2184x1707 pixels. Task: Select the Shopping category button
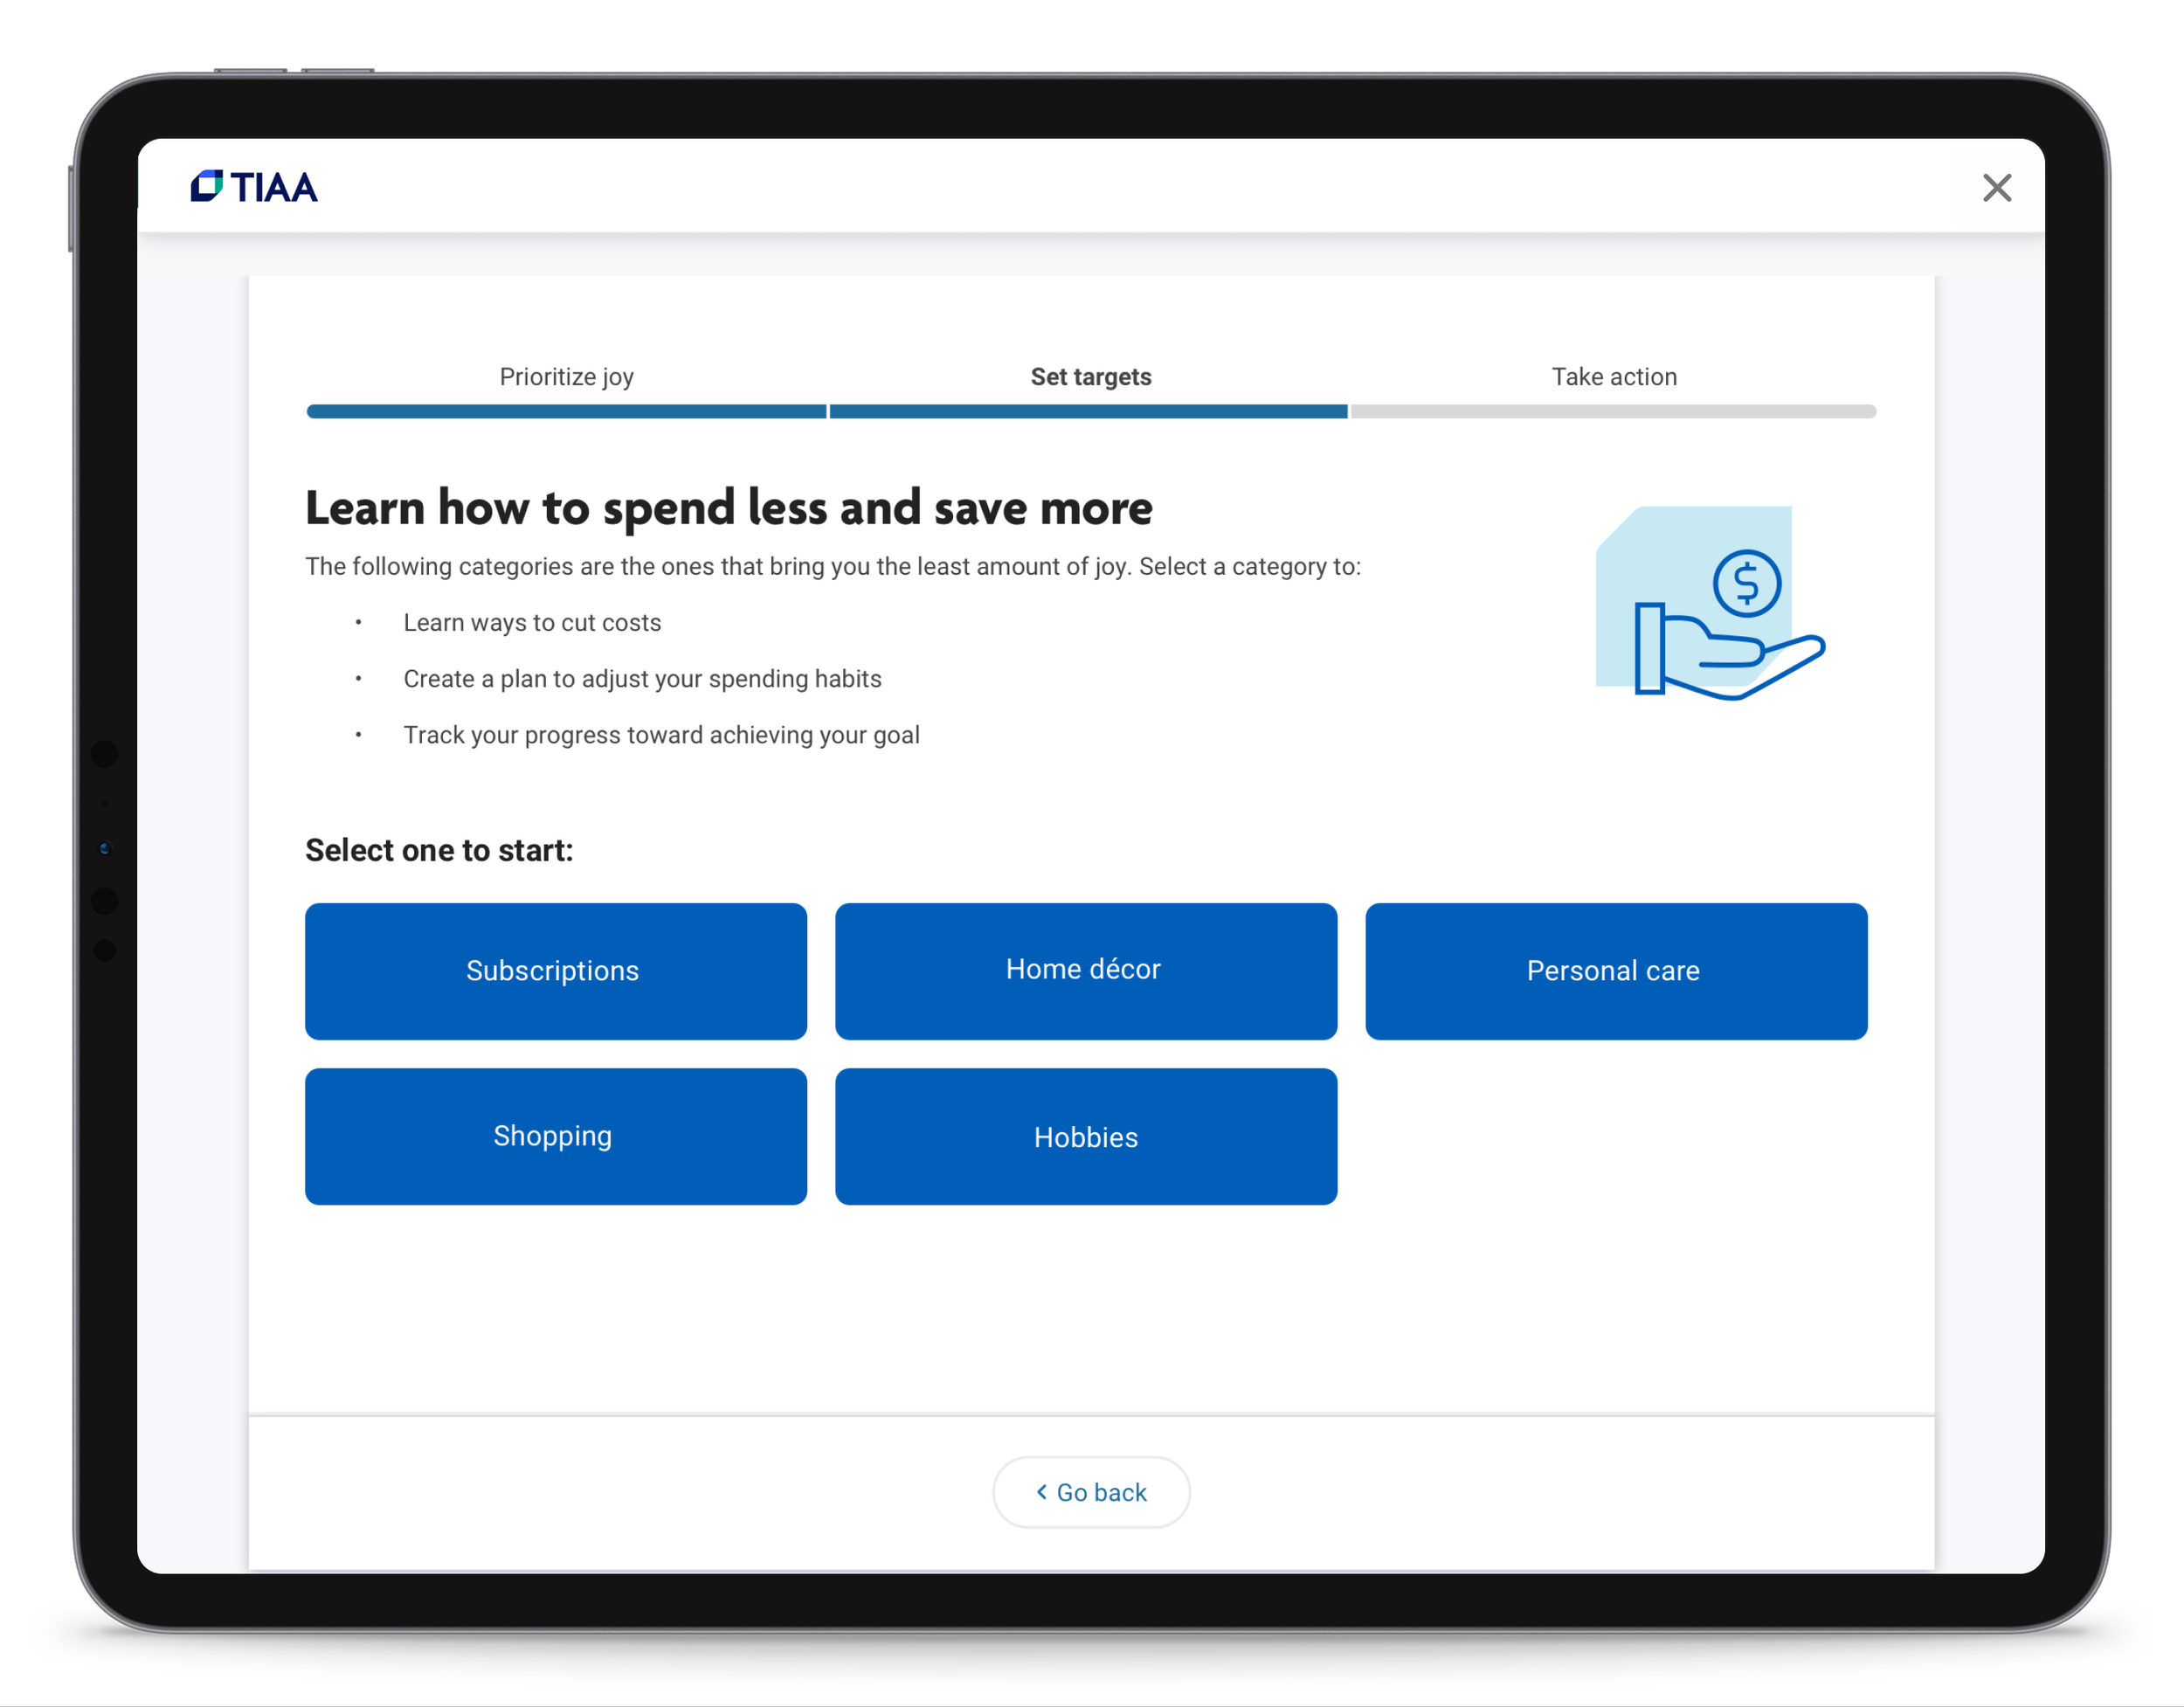pyautogui.click(x=555, y=1136)
